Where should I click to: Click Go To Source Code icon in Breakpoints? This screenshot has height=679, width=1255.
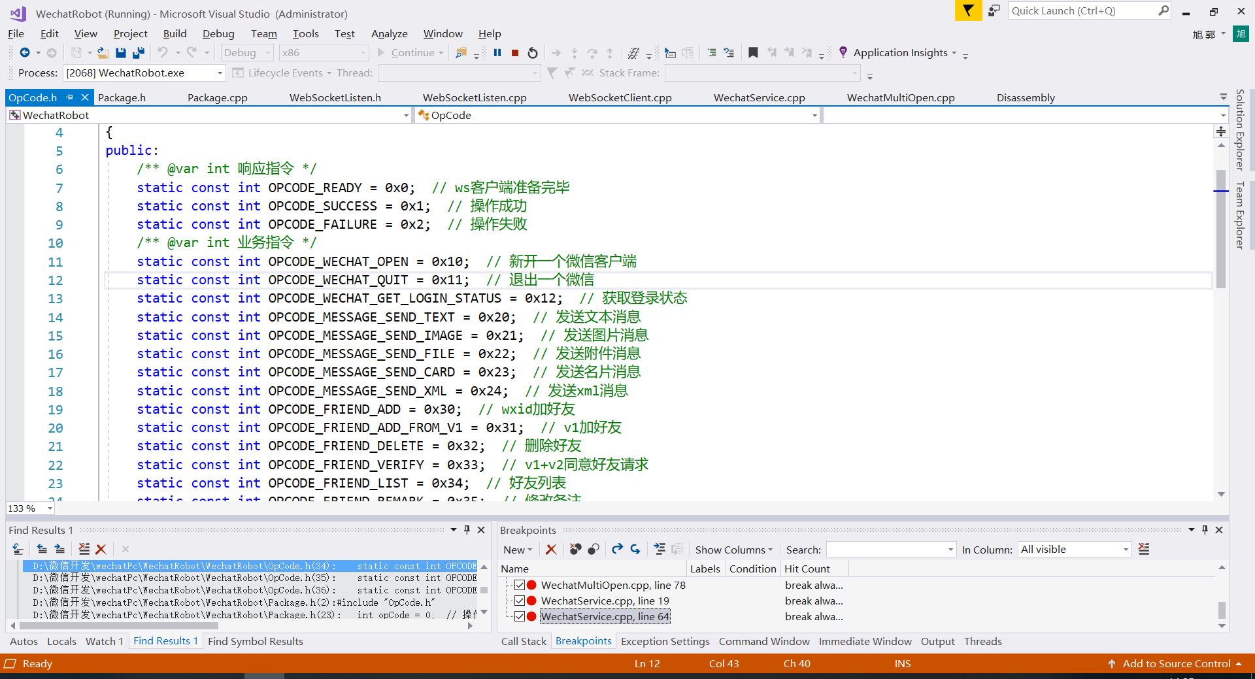(660, 550)
